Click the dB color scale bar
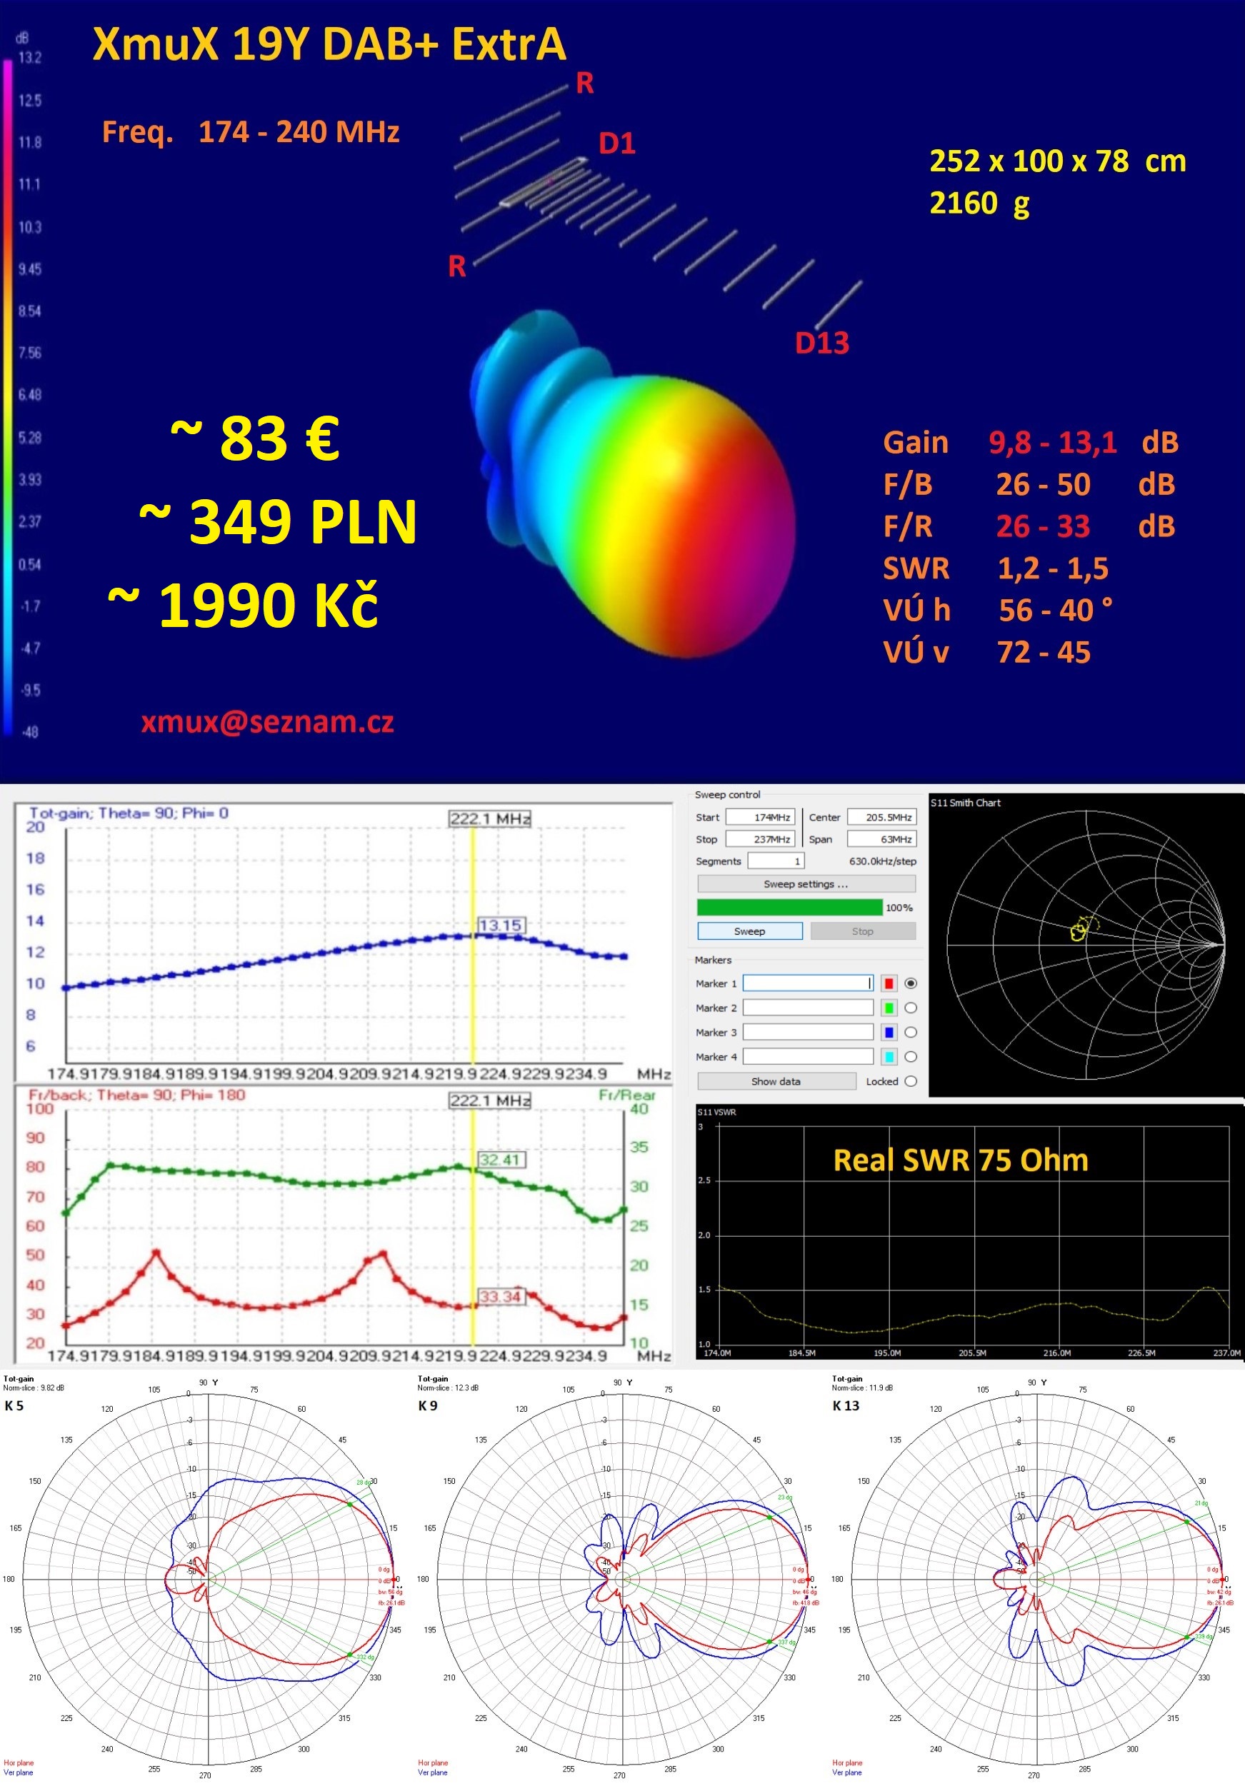1245x1786 pixels. [x=8, y=397]
